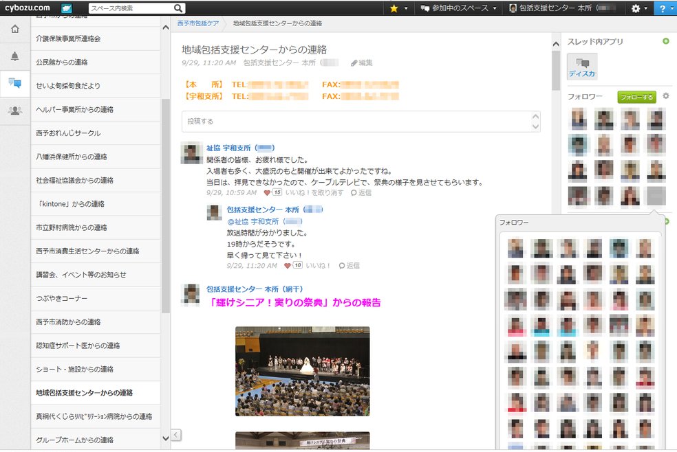Collapse the thread list side arrow
Viewport: 677px width, 452px height.
click(x=175, y=436)
